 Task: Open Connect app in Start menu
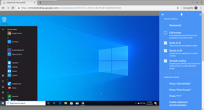pos(12,75)
